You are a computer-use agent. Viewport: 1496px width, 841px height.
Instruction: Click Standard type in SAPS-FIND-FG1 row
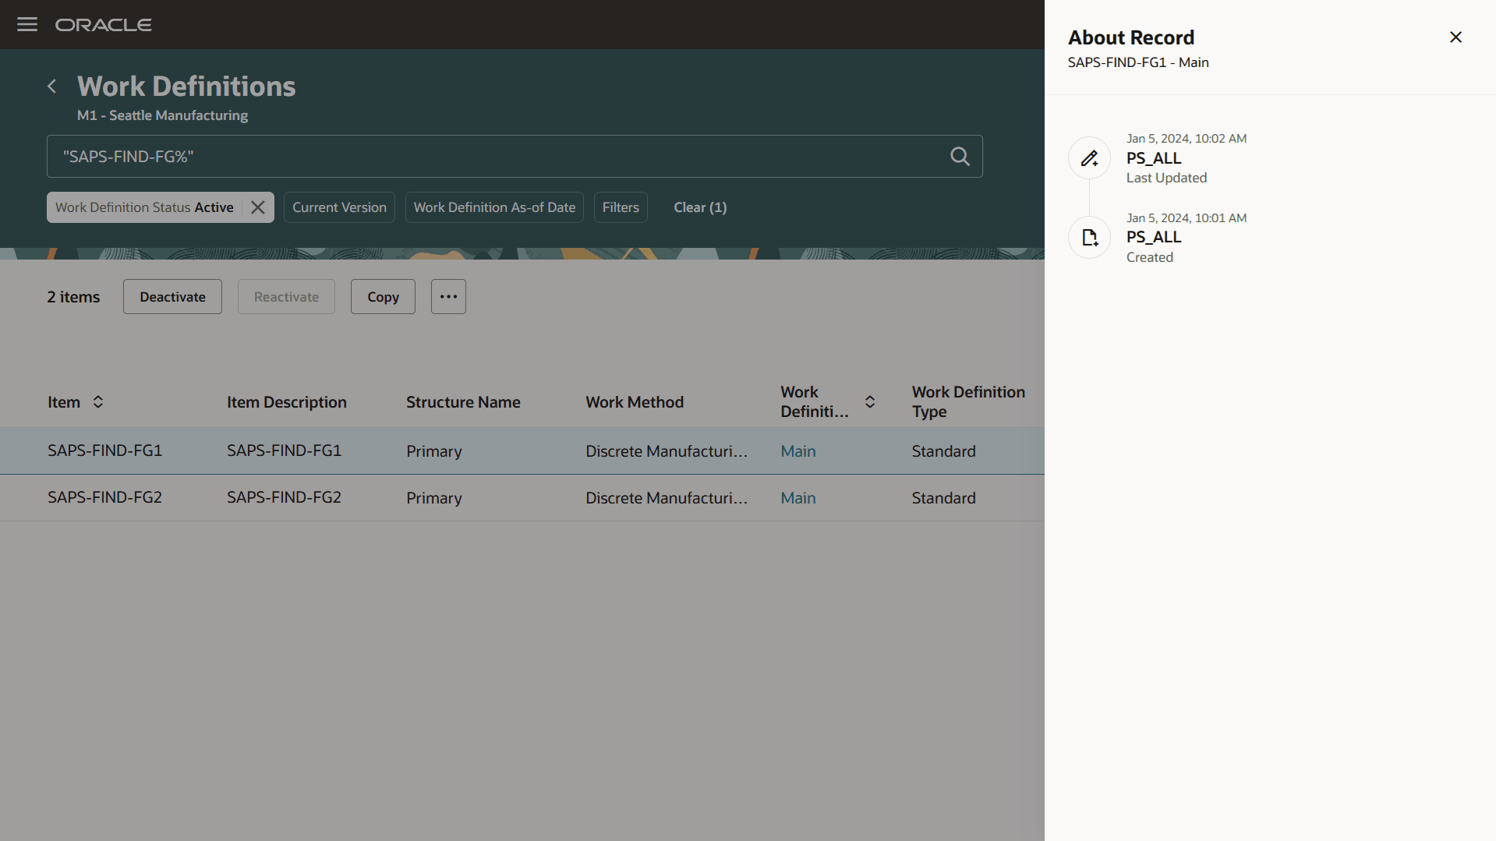click(x=943, y=451)
